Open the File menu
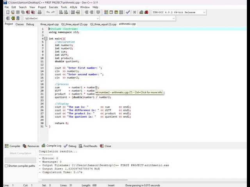 [x=7, y=7]
